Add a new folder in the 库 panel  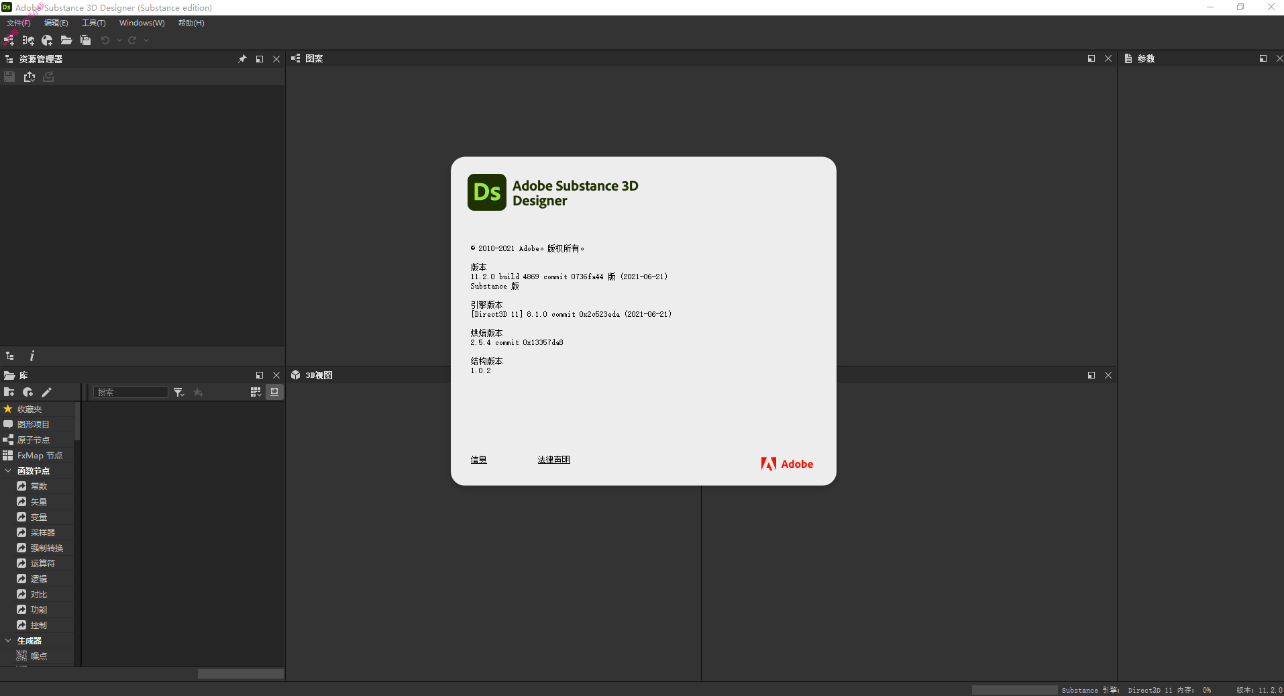[x=9, y=392]
